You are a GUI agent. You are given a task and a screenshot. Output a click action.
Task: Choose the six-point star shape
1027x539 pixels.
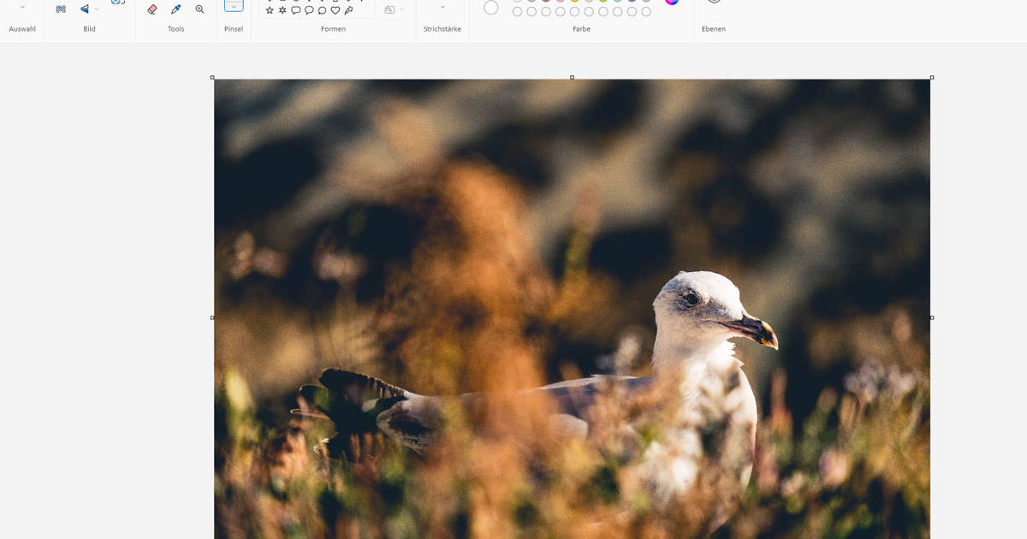pyautogui.click(x=282, y=10)
